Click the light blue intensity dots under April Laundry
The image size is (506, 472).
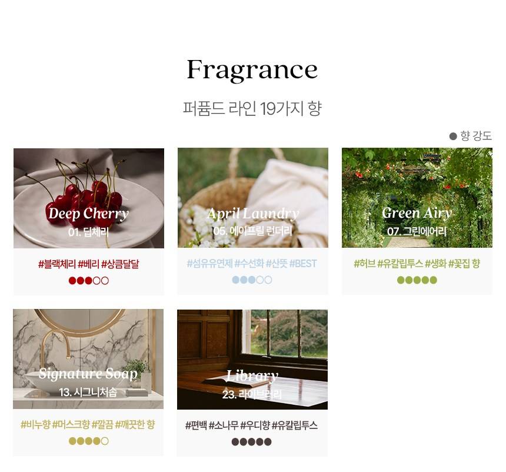(x=252, y=280)
